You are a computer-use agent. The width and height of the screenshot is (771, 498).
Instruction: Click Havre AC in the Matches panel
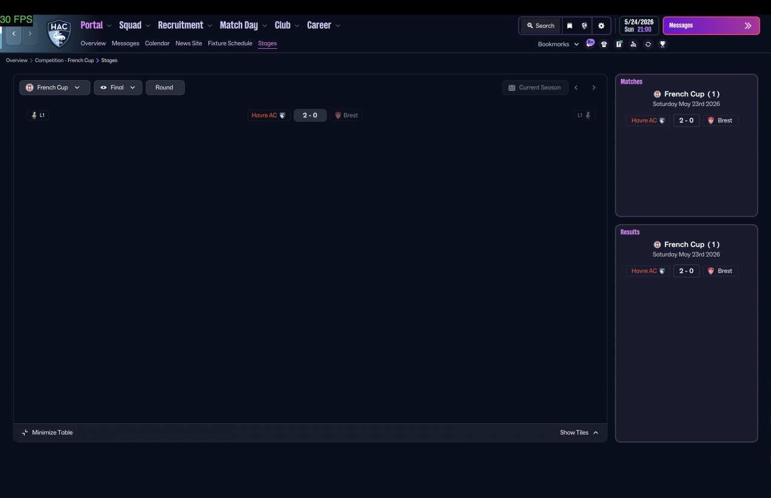click(x=648, y=120)
